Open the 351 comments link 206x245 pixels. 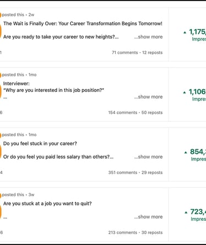coord(123,172)
